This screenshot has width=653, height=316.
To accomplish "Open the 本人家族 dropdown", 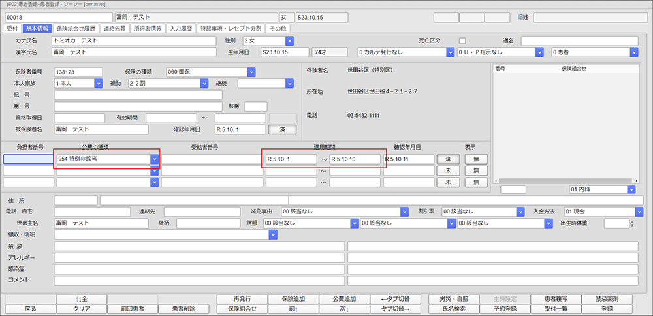I will pyautogui.click(x=98, y=84).
